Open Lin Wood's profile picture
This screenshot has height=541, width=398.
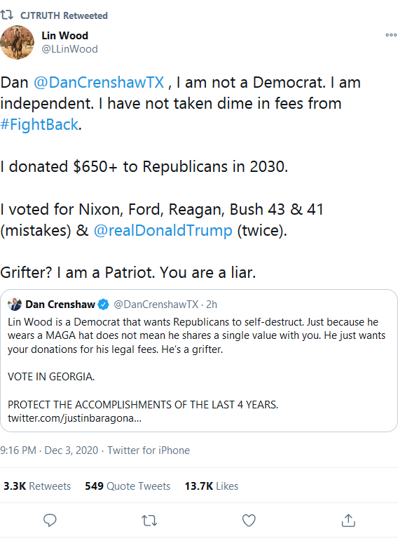[18, 42]
